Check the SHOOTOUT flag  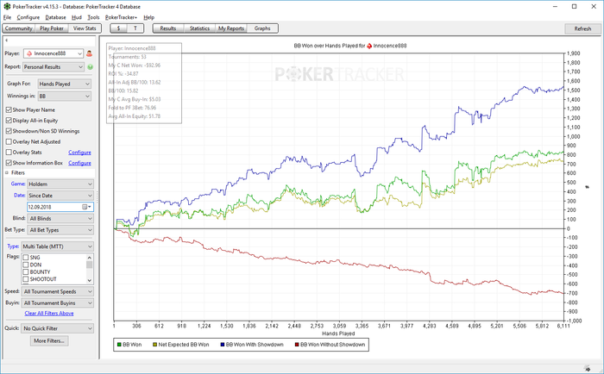pyautogui.click(x=26, y=279)
